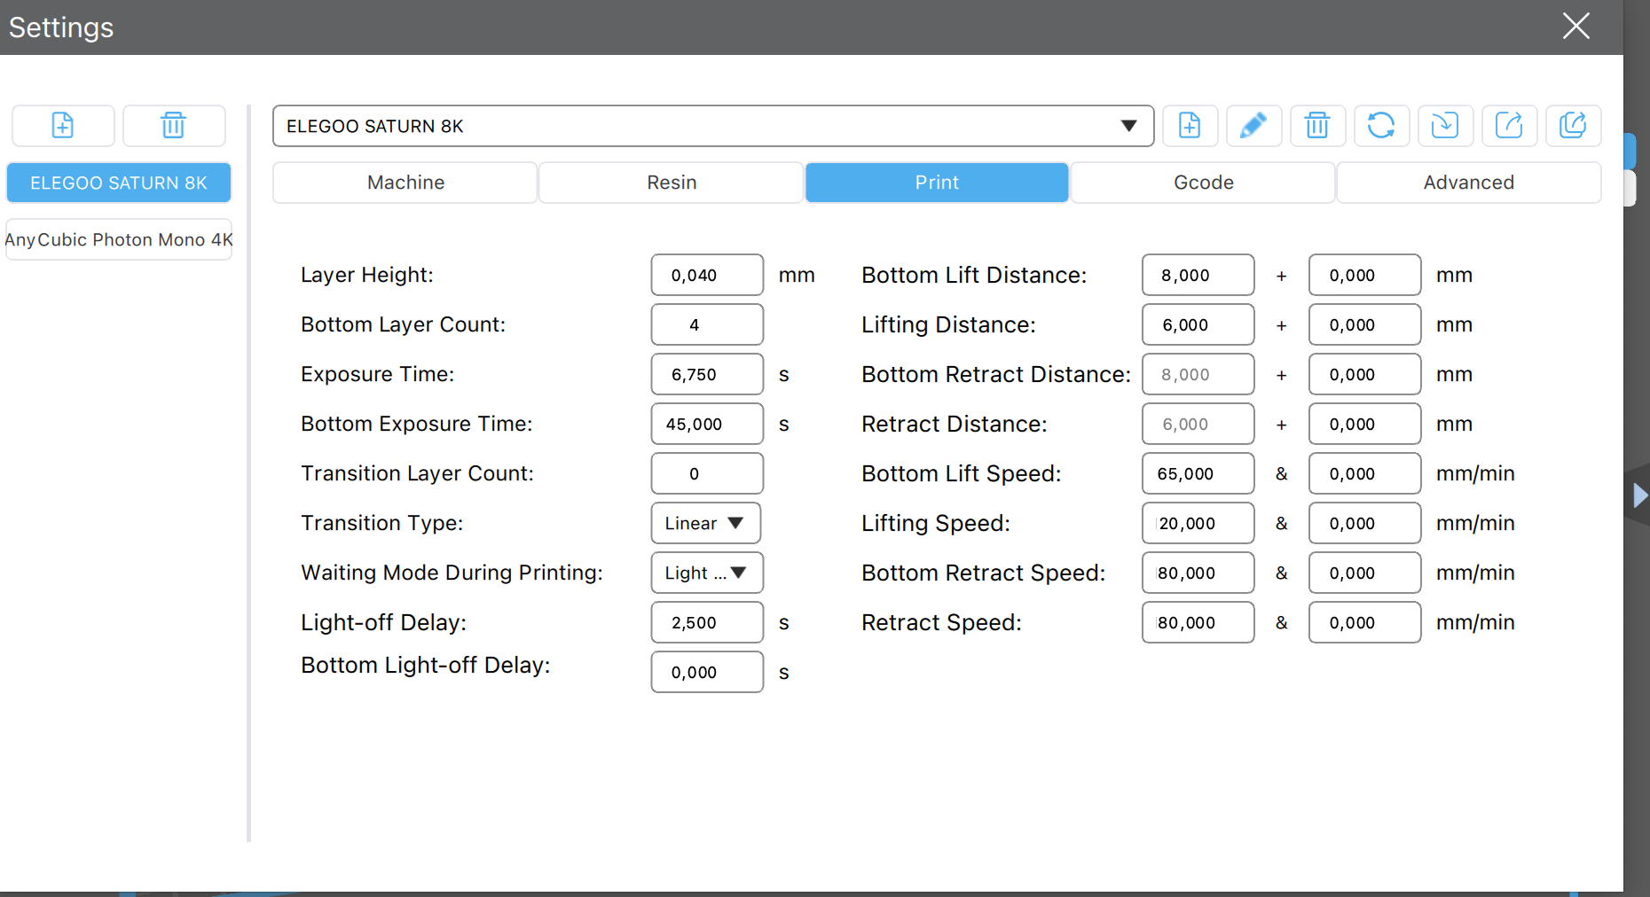1650x897 pixels.
Task: Export profile with the single share icon
Action: click(x=1509, y=125)
